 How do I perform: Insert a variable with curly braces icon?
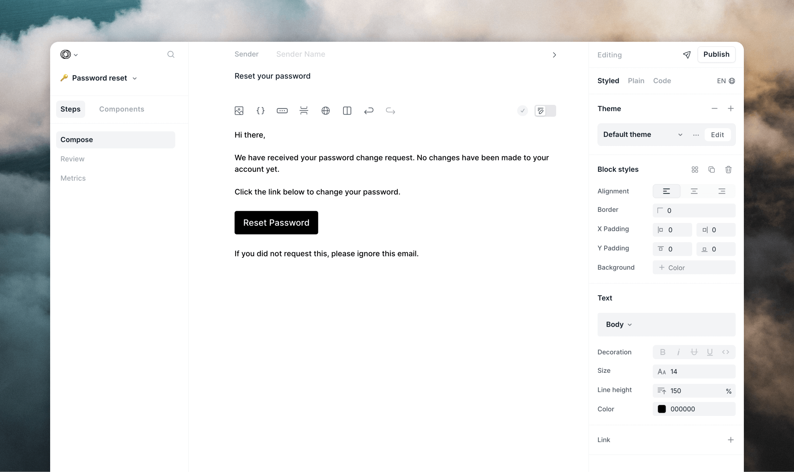click(x=260, y=111)
